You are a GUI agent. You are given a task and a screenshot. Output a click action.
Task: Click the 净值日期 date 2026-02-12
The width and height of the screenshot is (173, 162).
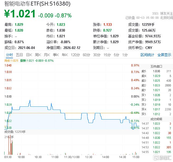tap(72, 48)
